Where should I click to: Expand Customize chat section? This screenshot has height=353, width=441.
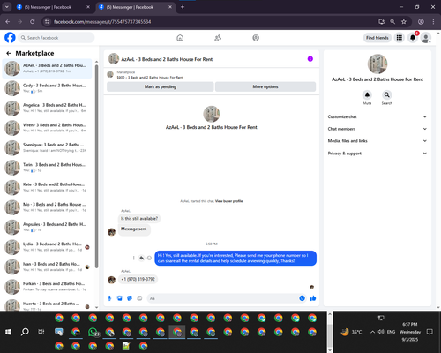coord(377,116)
